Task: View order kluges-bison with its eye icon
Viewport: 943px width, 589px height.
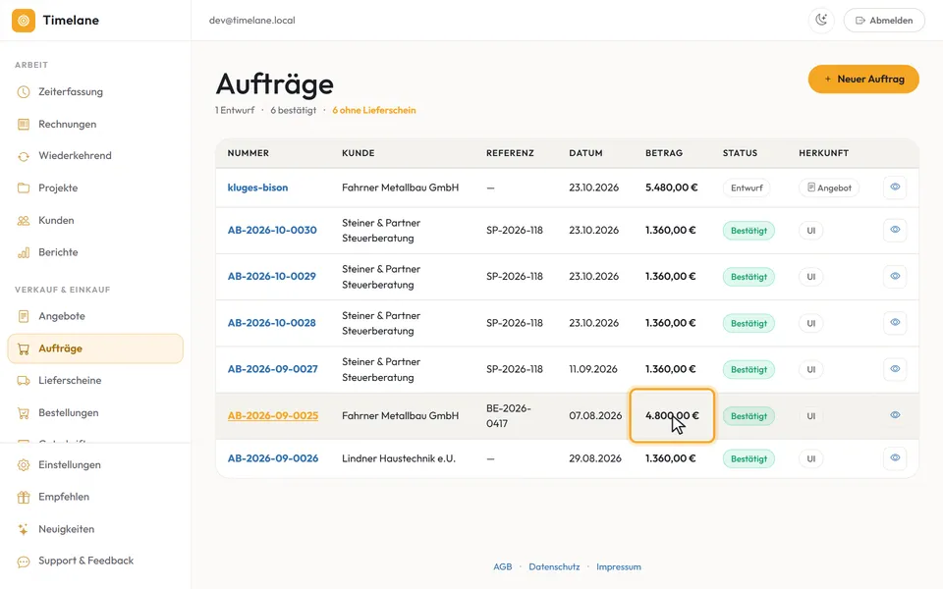Action: coord(895,187)
